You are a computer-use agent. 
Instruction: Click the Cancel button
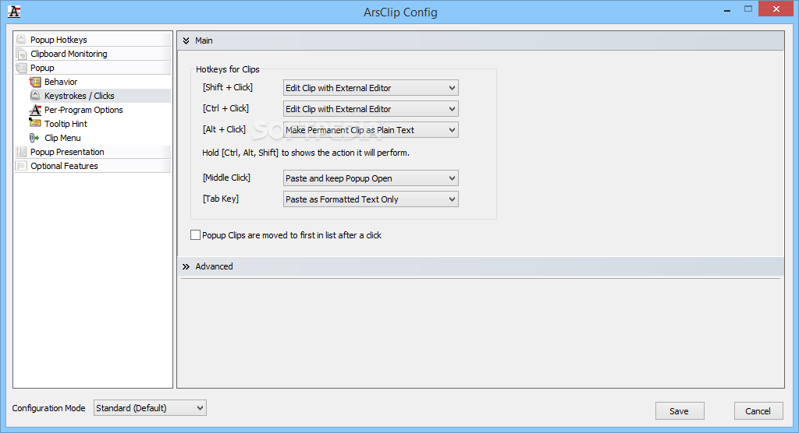(x=758, y=411)
